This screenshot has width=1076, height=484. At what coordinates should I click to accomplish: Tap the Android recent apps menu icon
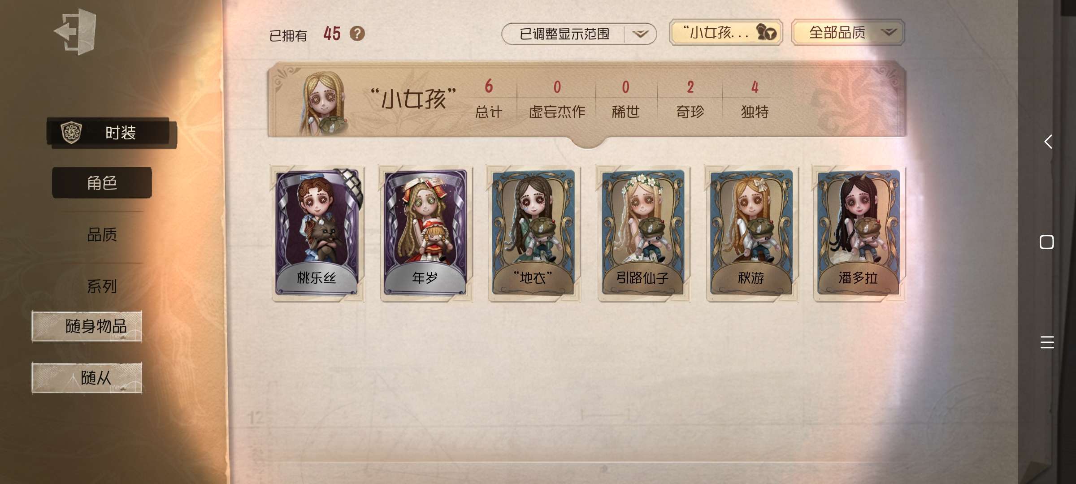click(1047, 342)
